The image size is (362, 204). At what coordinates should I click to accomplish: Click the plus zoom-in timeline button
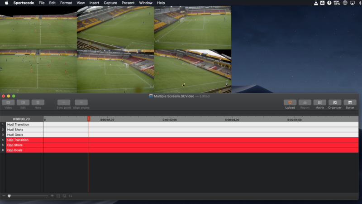52,196
